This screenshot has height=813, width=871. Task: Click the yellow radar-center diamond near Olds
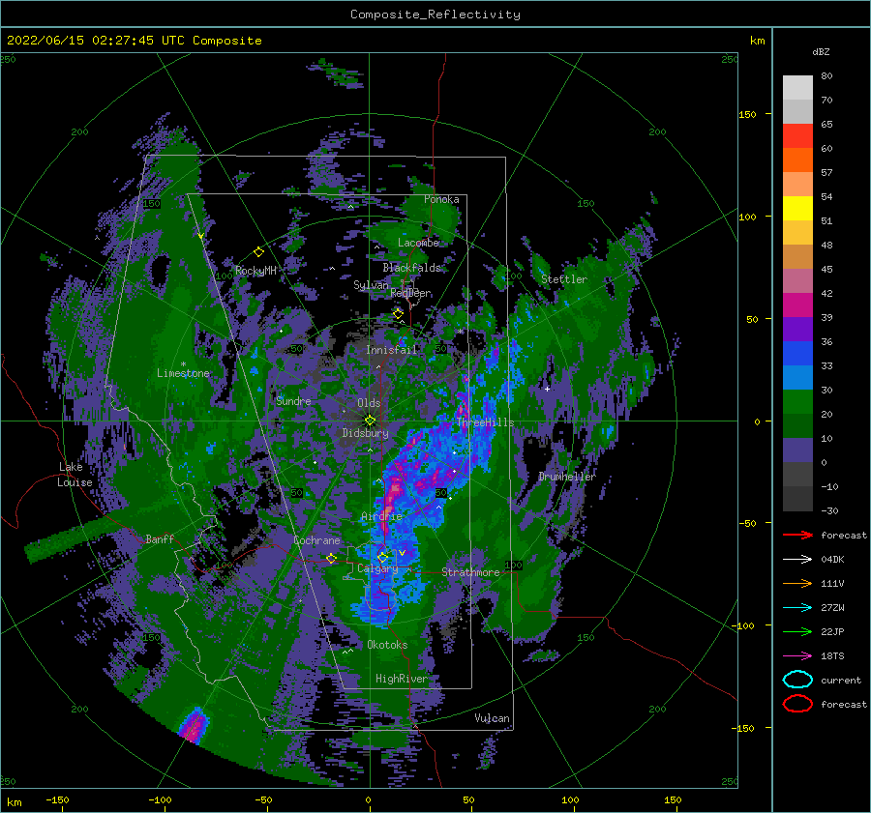[370, 421]
